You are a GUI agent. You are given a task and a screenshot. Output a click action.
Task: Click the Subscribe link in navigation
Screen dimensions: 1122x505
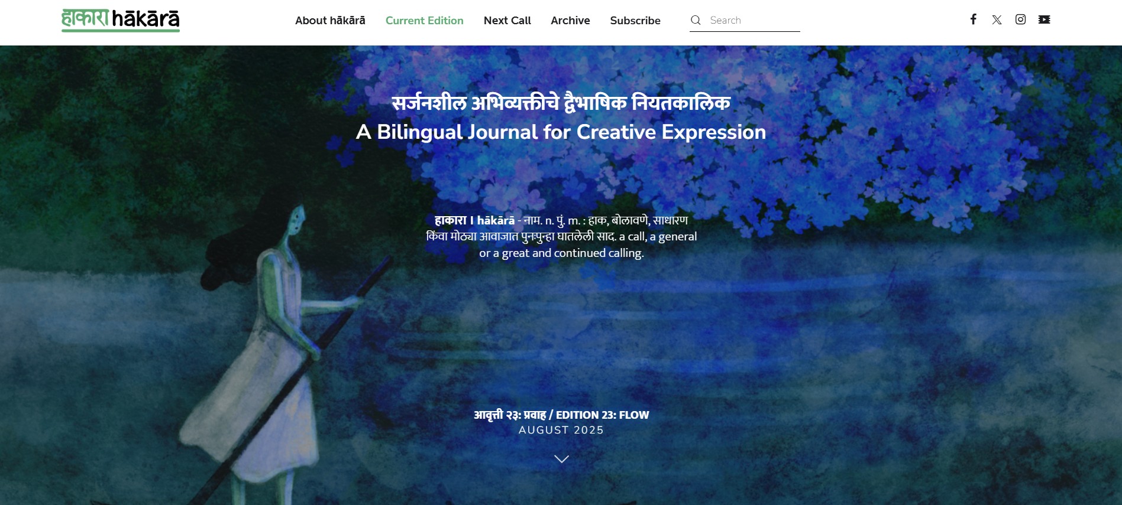click(x=635, y=20)
